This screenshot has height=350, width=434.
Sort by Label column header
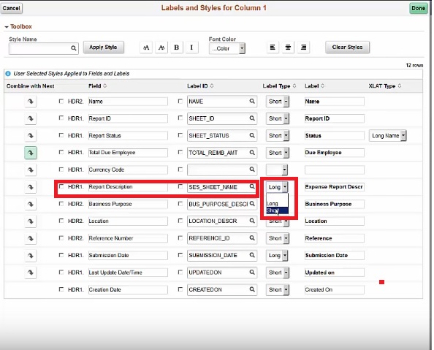tap(314, 85)
